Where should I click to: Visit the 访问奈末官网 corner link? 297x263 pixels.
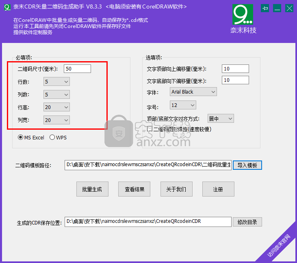(278, 246)
